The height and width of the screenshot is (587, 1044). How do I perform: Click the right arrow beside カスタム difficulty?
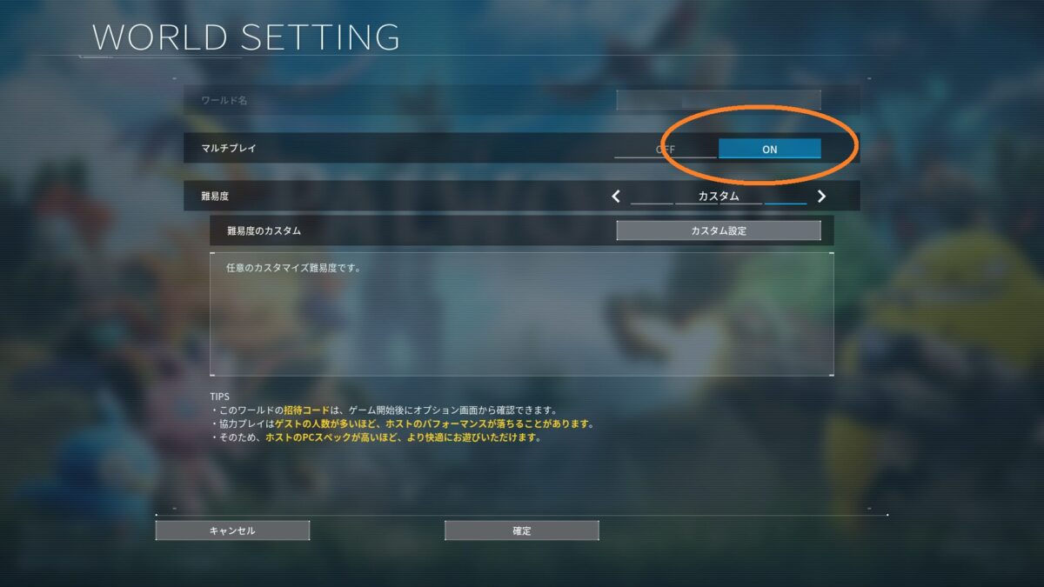click(x=821, y=197)
